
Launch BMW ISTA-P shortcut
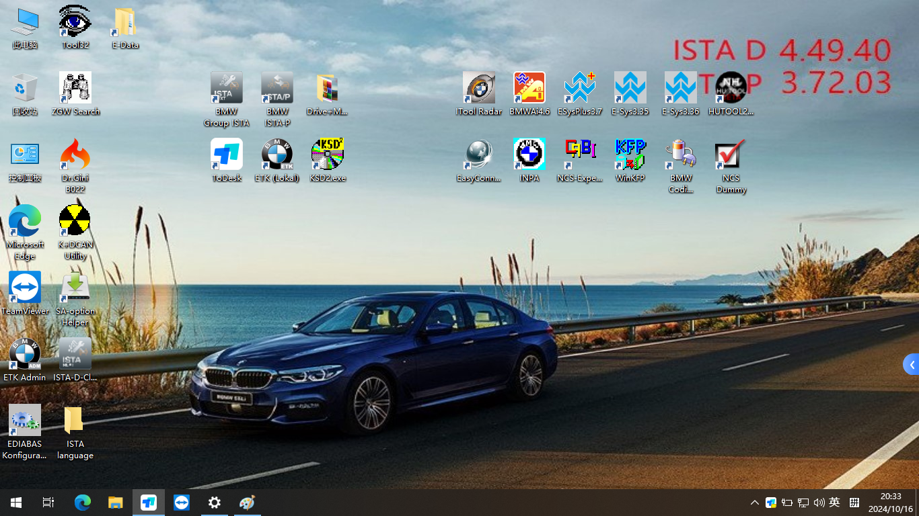click(x=277, y=99)
